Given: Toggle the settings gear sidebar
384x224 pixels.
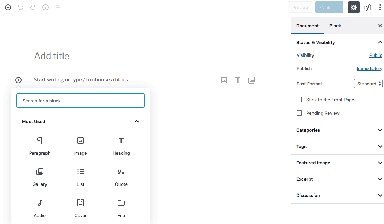Looking at the screenshot, I should [354, 7].
